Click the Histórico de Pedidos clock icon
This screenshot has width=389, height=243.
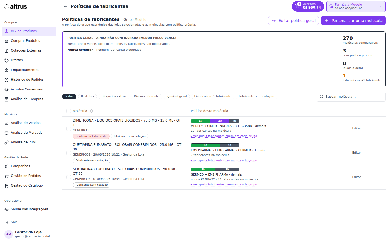[x=6, y=80]
